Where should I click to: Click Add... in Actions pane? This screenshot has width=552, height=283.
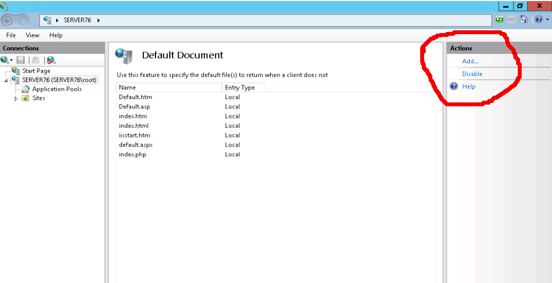tap(470, 61)
